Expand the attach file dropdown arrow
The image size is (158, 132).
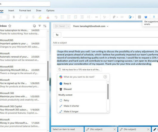(x=117, y=17)
